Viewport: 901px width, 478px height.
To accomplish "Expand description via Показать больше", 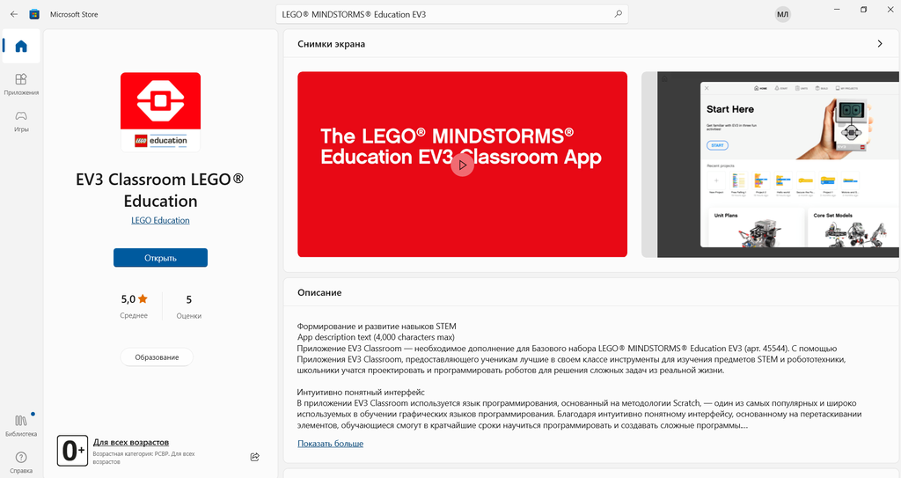I will (330, 444).
